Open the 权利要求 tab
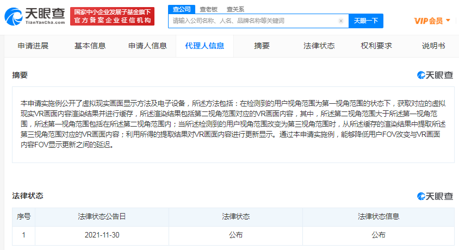The height and width of the screenshot is (250, 459). [376, 46]
